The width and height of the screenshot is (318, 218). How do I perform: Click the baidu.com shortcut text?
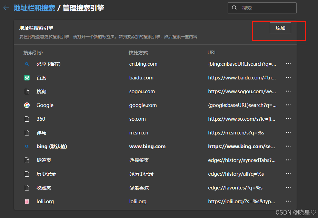point(141,78)
